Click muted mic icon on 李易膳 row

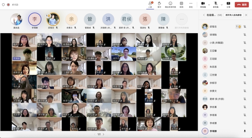pyautogui.click(x=244, y=115)
